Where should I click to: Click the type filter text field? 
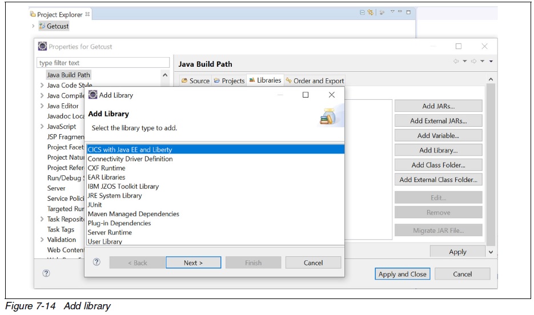[103, 63]
